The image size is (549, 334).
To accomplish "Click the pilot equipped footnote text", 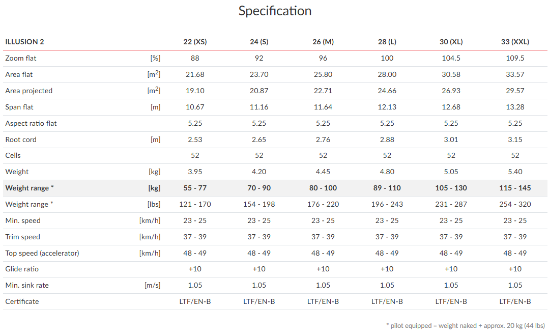I will 465,325.
